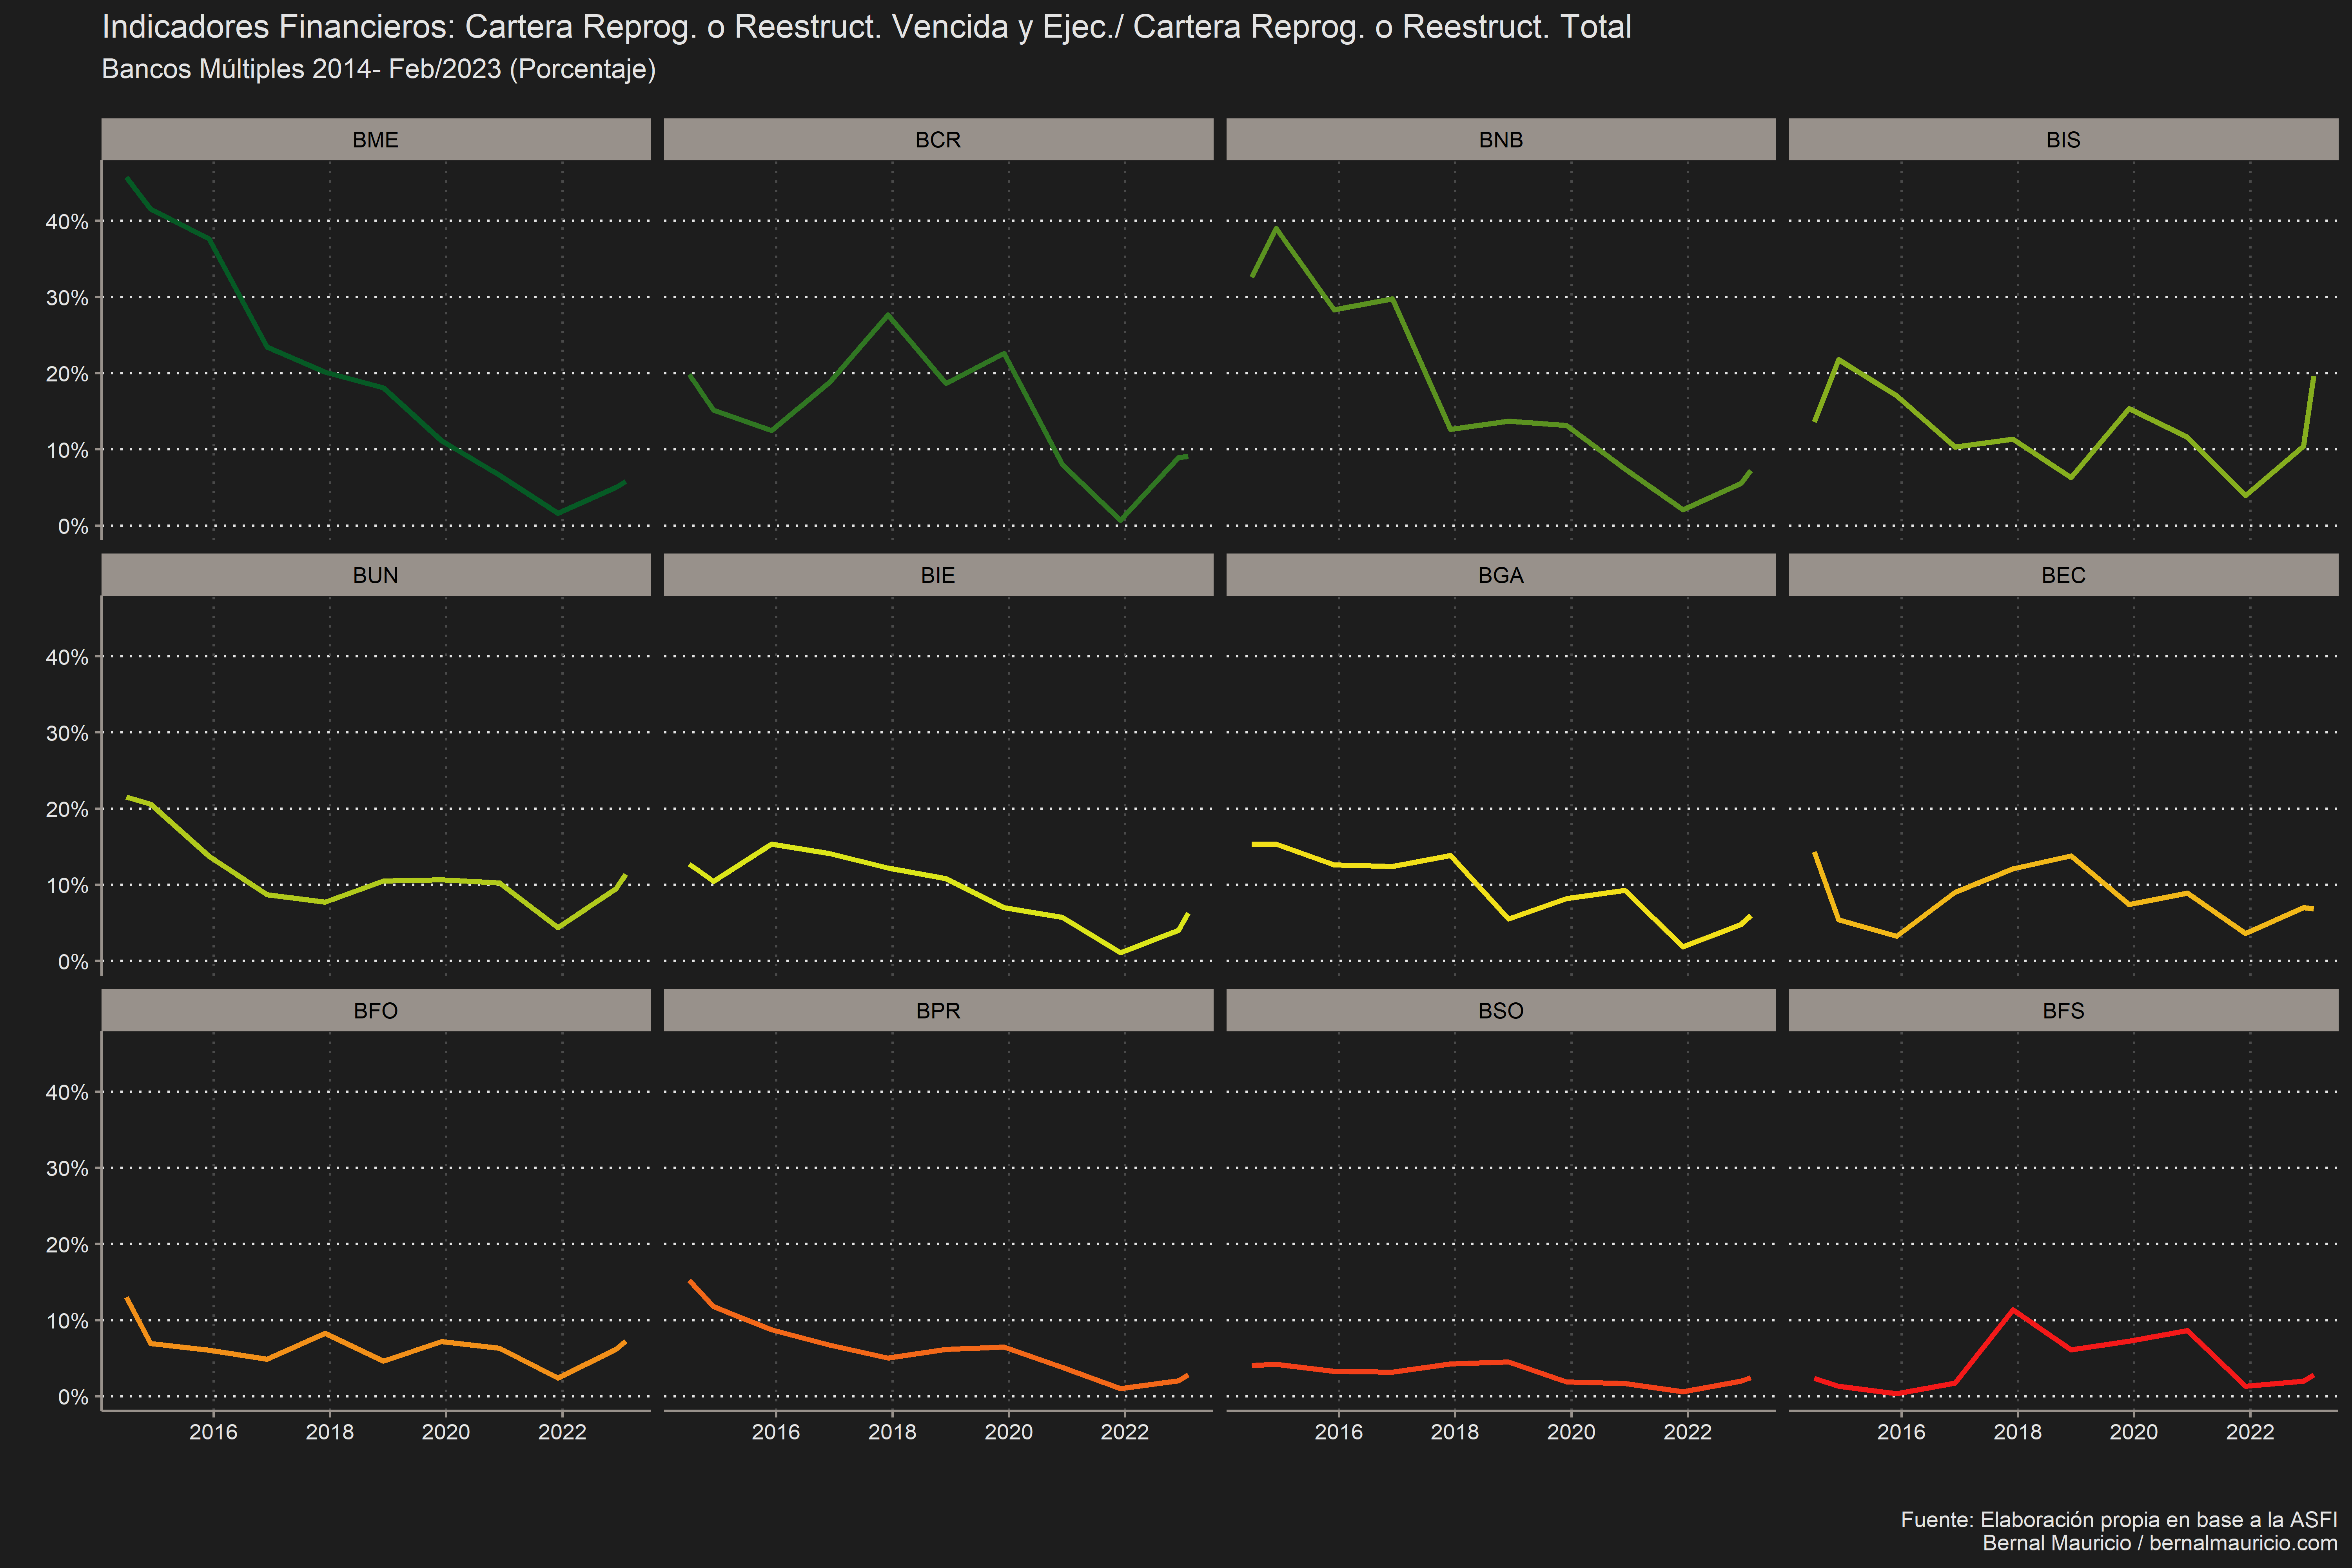
Task: Click the 2022 axis label under BSO
Action: (x=1688, y=1432)
